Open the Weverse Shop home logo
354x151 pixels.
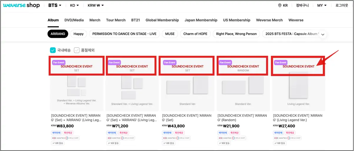pos(21,5)
